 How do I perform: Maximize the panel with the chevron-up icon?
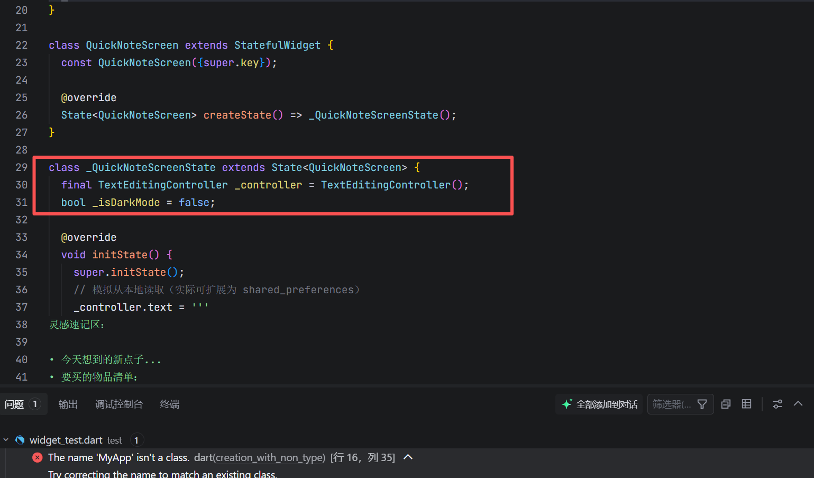[798, 404]
